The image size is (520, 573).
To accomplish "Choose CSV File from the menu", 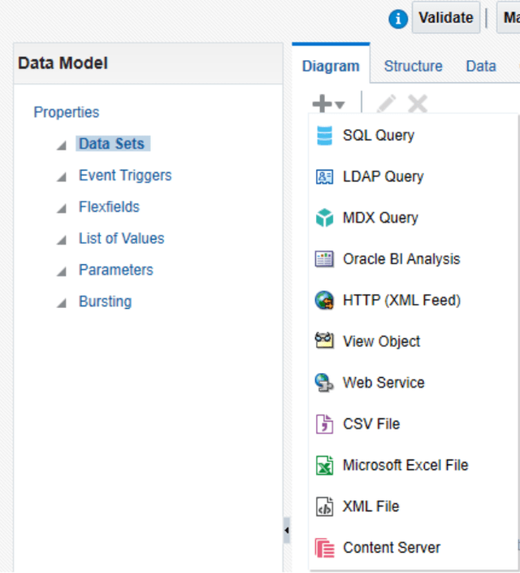I will 371,424.
